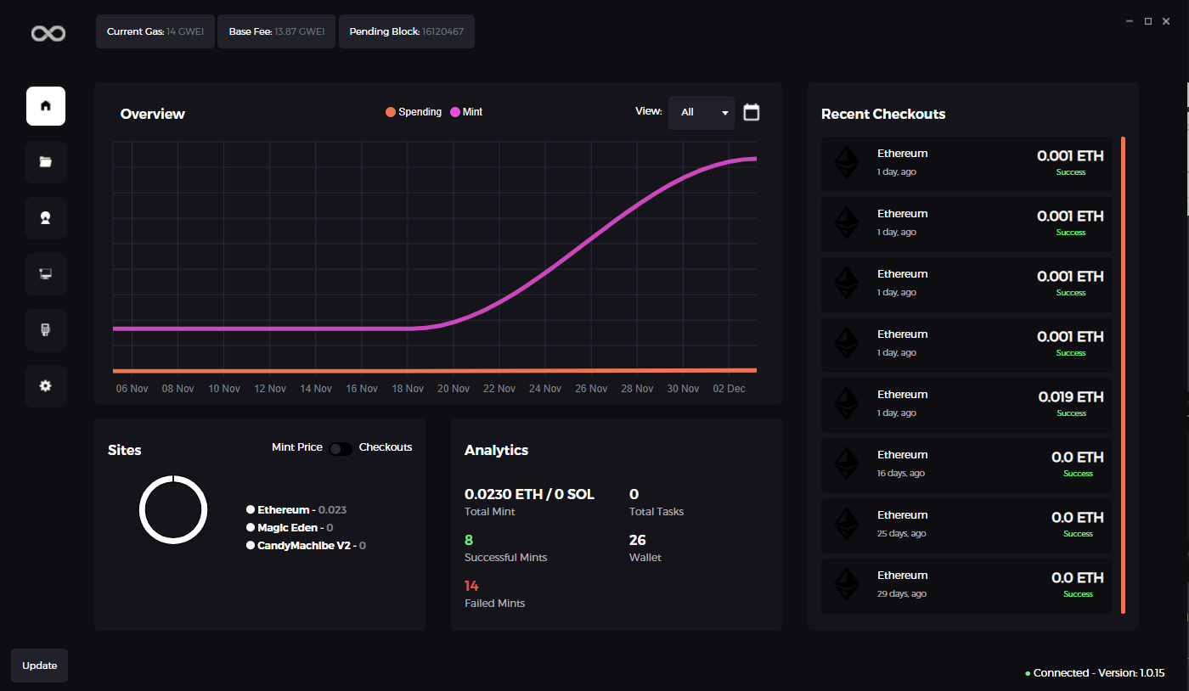Toggle the Mint Price / Checkouts switch
Image resolution: width=1189 pixels, height=691 pixels.
[x=341, y=448]
